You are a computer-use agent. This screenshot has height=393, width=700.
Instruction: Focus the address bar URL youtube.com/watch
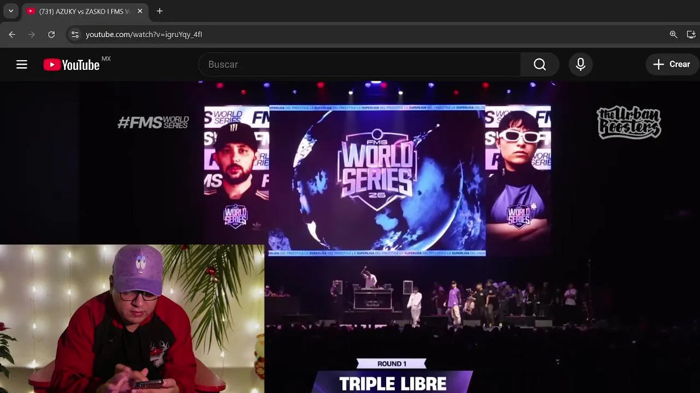(x=144, y=34)
